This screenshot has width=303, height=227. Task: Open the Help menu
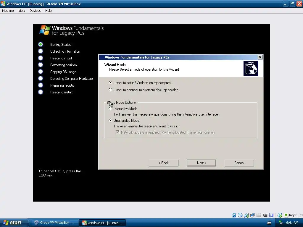[48, 11]
